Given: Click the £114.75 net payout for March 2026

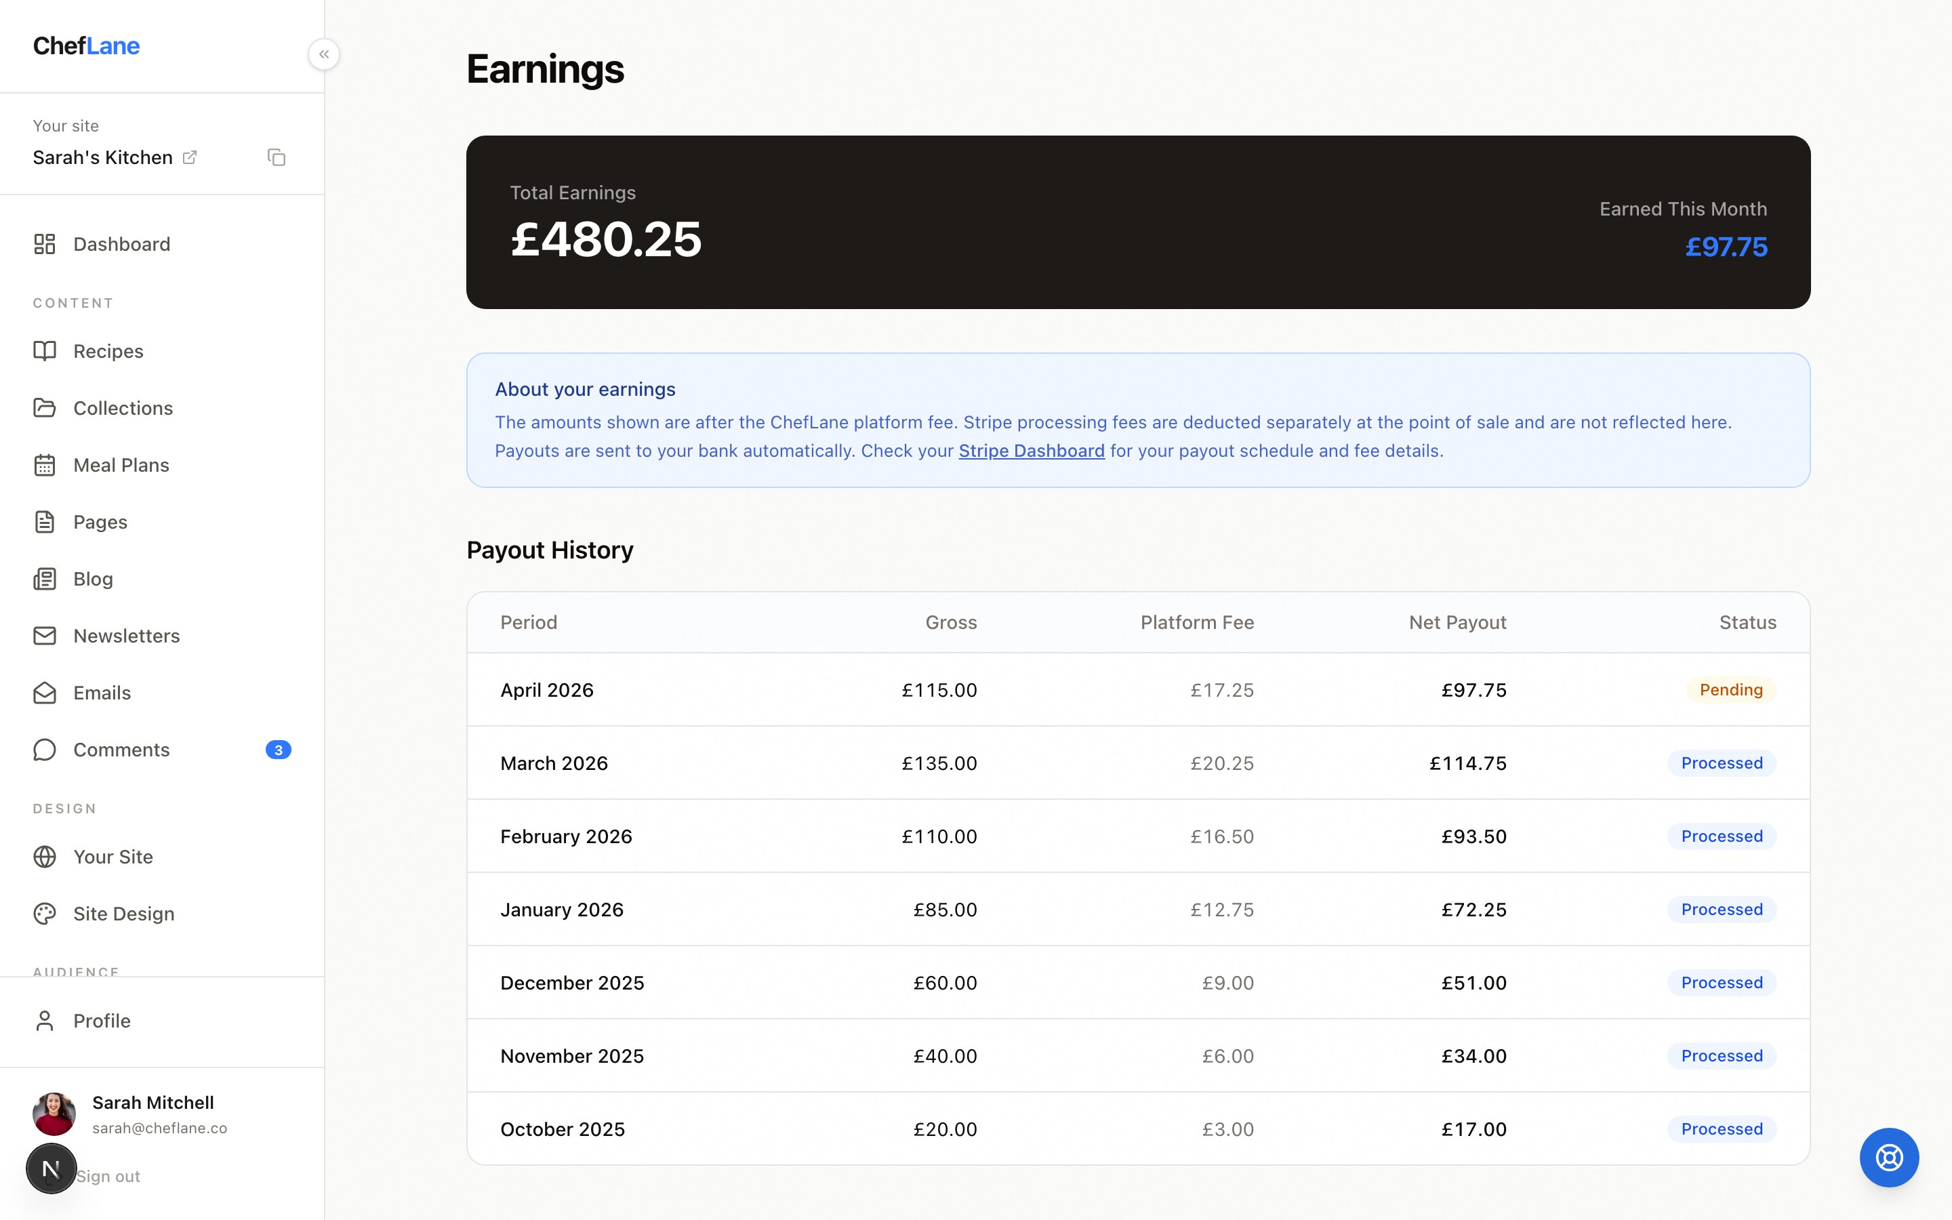Looking at the screenshot, I should point(1468,763).
